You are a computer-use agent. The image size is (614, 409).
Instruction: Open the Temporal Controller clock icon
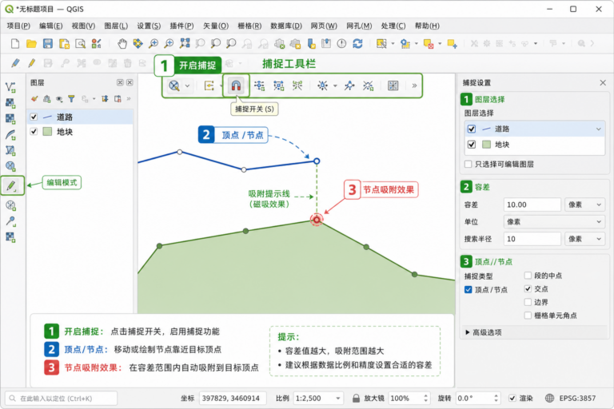[342, 43]
